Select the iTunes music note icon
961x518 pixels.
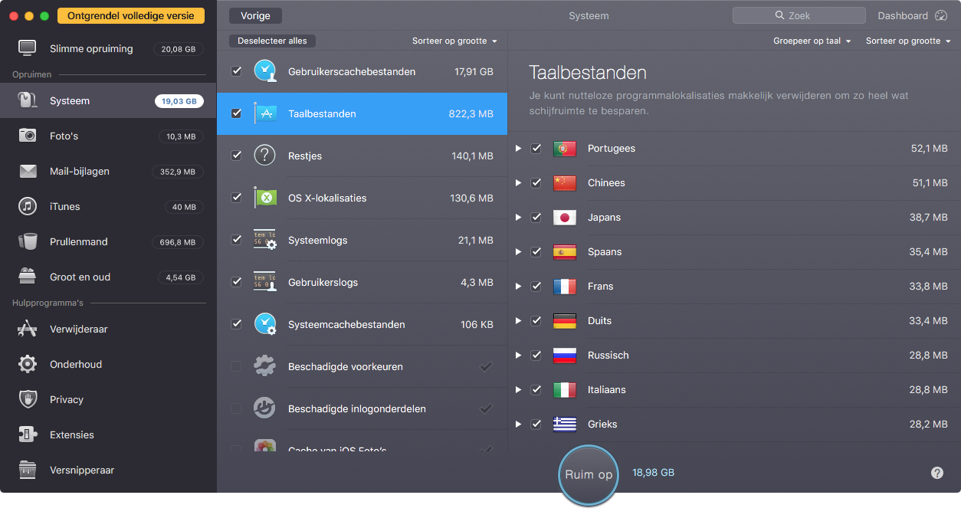28,206
